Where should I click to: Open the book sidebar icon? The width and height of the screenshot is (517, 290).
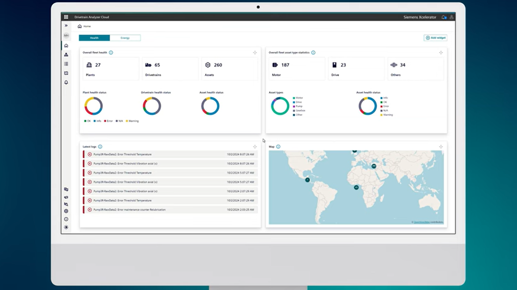click(66, 73)
